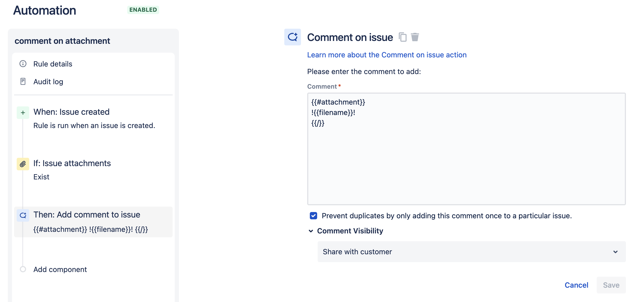Click the Rule details info icon
Viewport: 640px width, 302px height.
point(23,64)
